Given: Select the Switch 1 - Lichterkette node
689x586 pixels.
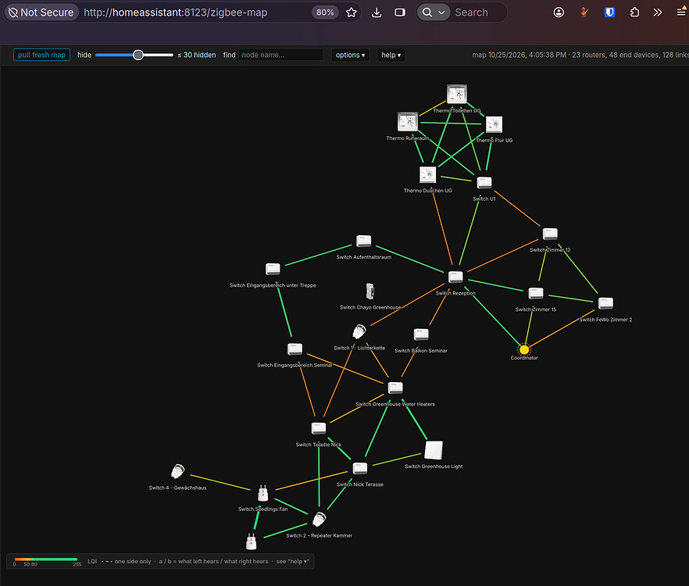Looking at the screenshot, I should pyautogui.click(x=359, y=331).
